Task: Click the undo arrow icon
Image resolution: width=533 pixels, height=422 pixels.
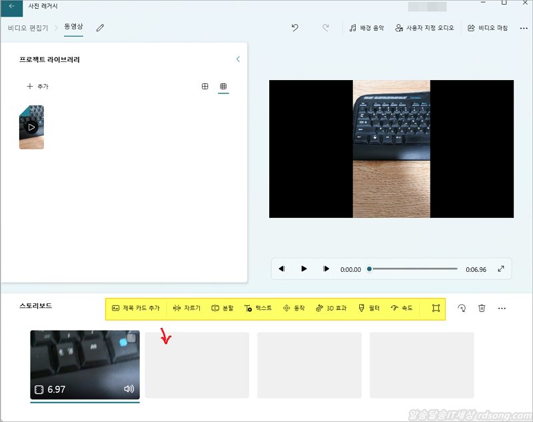Action: pyautogui.click(x=295, y=28)
